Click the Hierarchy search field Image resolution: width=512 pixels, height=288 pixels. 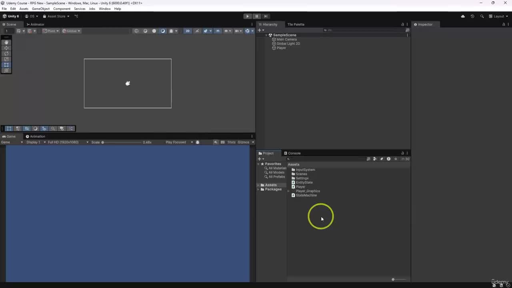[x=364, y=30]
